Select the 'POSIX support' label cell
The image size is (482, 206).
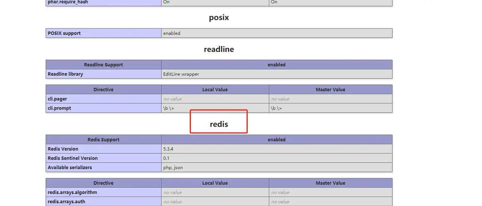point(104,33)
